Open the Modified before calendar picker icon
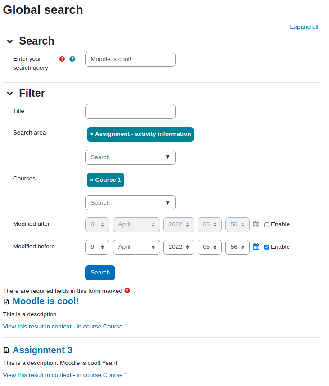Viewport: 329px width, 386px height. click(x=256, y=247)
